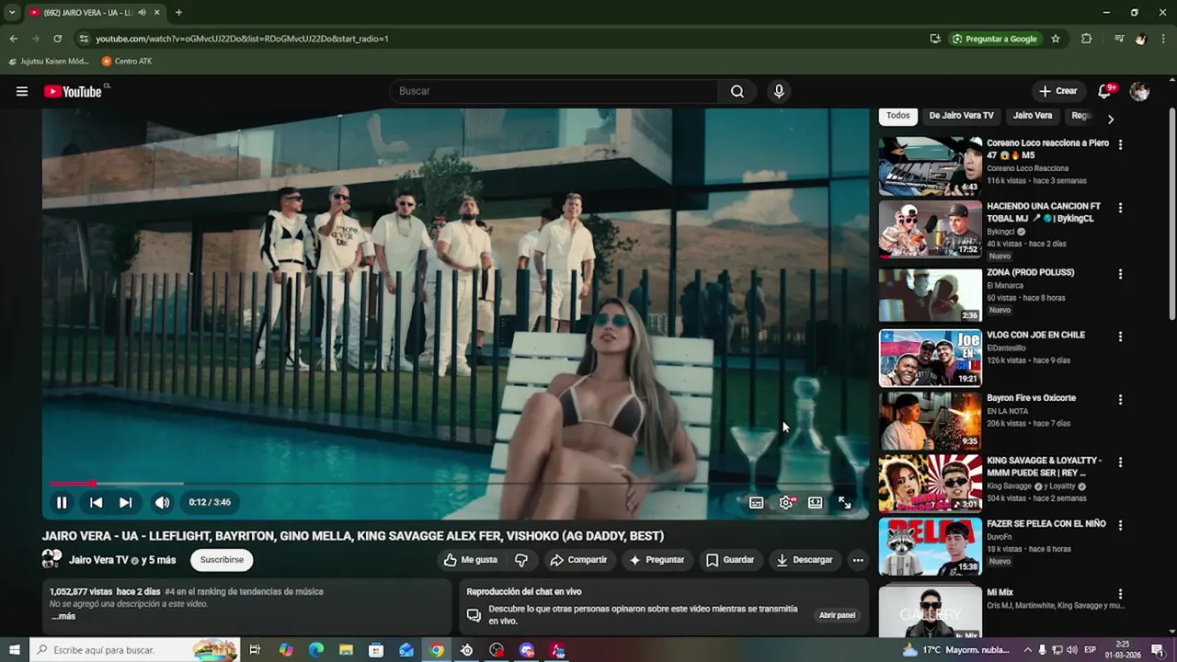The image size is (1177, 662).
Task: Toggle subtitles on the player
Action: (756, 503)
